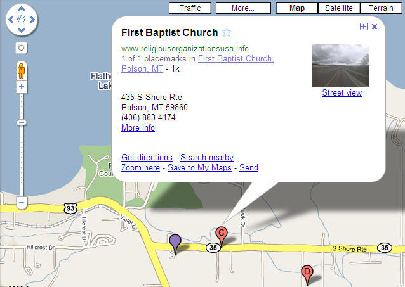The image size is (405, 287).
Task: Close the info balloon
Action: pyautogui.click(x=375, y=27)
